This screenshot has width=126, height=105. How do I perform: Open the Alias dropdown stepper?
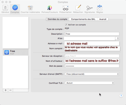coord(118,38)
